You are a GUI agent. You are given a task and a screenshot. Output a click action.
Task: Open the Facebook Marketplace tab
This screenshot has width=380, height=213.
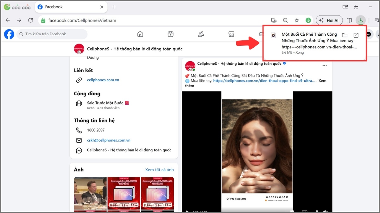(231, 34)
